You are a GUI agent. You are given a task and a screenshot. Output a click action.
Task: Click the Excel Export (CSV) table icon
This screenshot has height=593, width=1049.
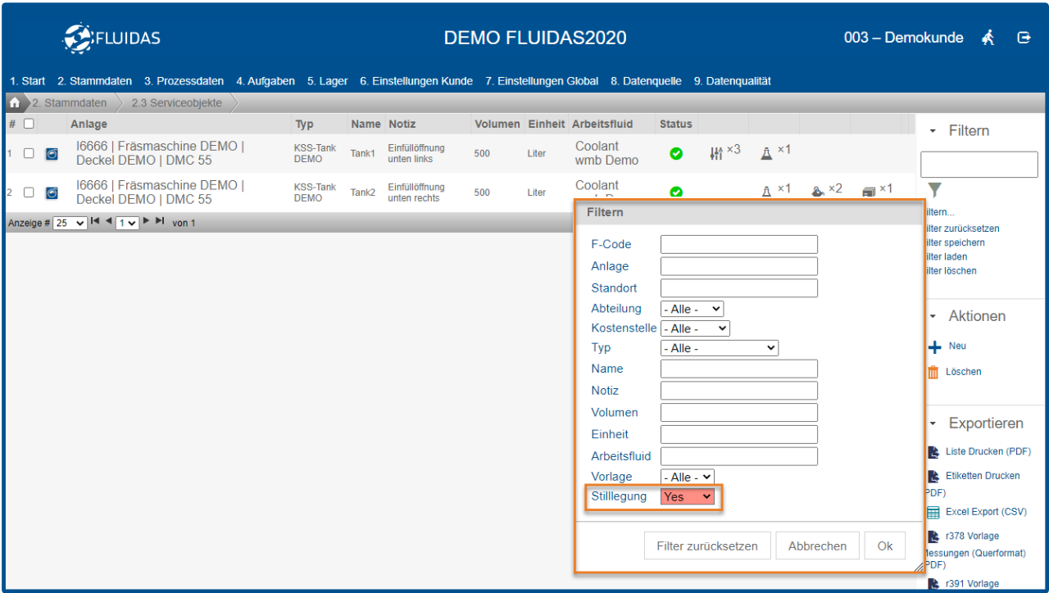tap(933, 513)
